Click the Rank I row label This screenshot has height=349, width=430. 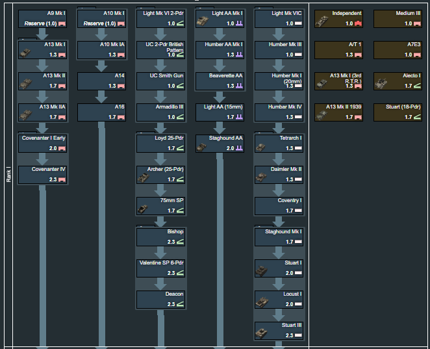(8, 174)
